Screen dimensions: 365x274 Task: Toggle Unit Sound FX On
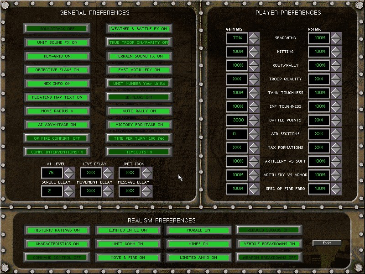coord(57,42)
